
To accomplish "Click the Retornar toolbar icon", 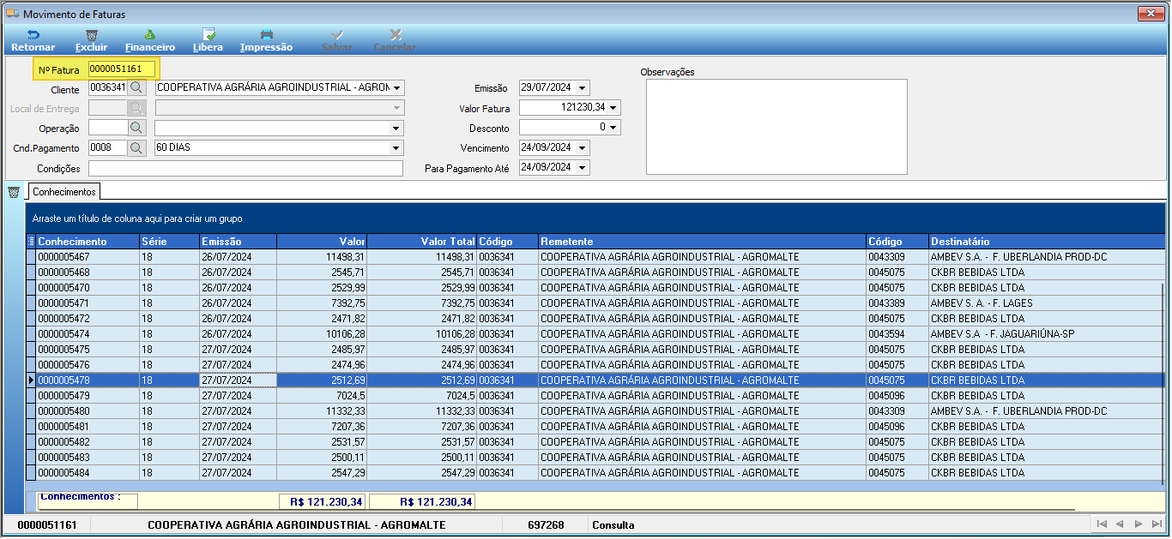I will (x=33, y=35).
